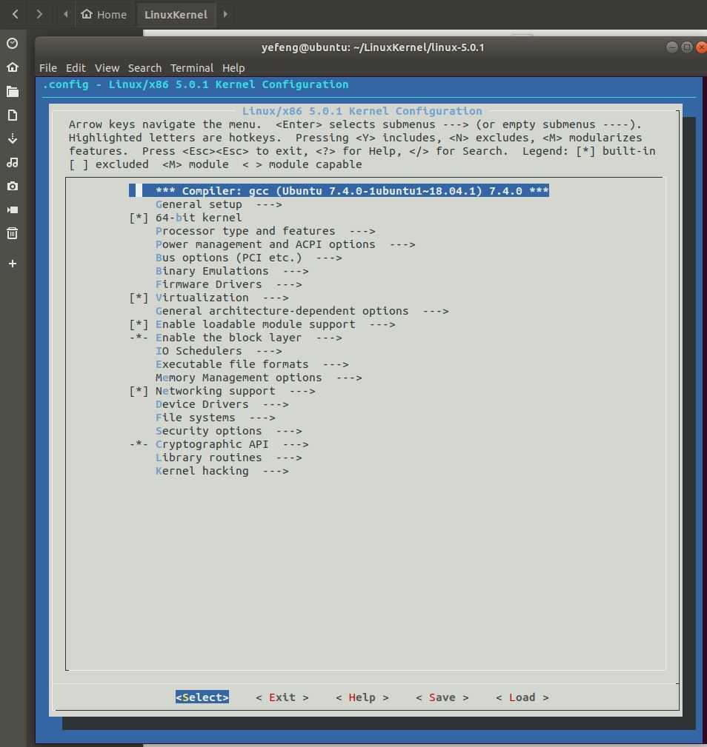This screenshot has height=747, width=707.
Task: Go forward with the right chevron button
Action: [39, 14]
